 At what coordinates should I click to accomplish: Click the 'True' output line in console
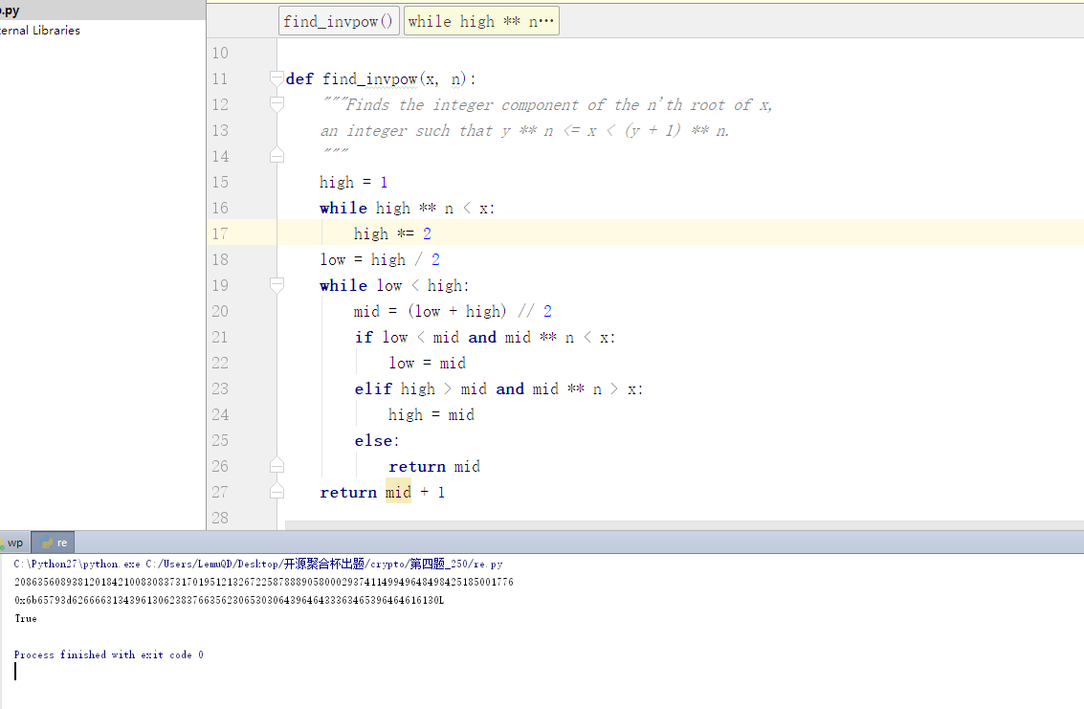pyautogui.click(x=26, y=619)
